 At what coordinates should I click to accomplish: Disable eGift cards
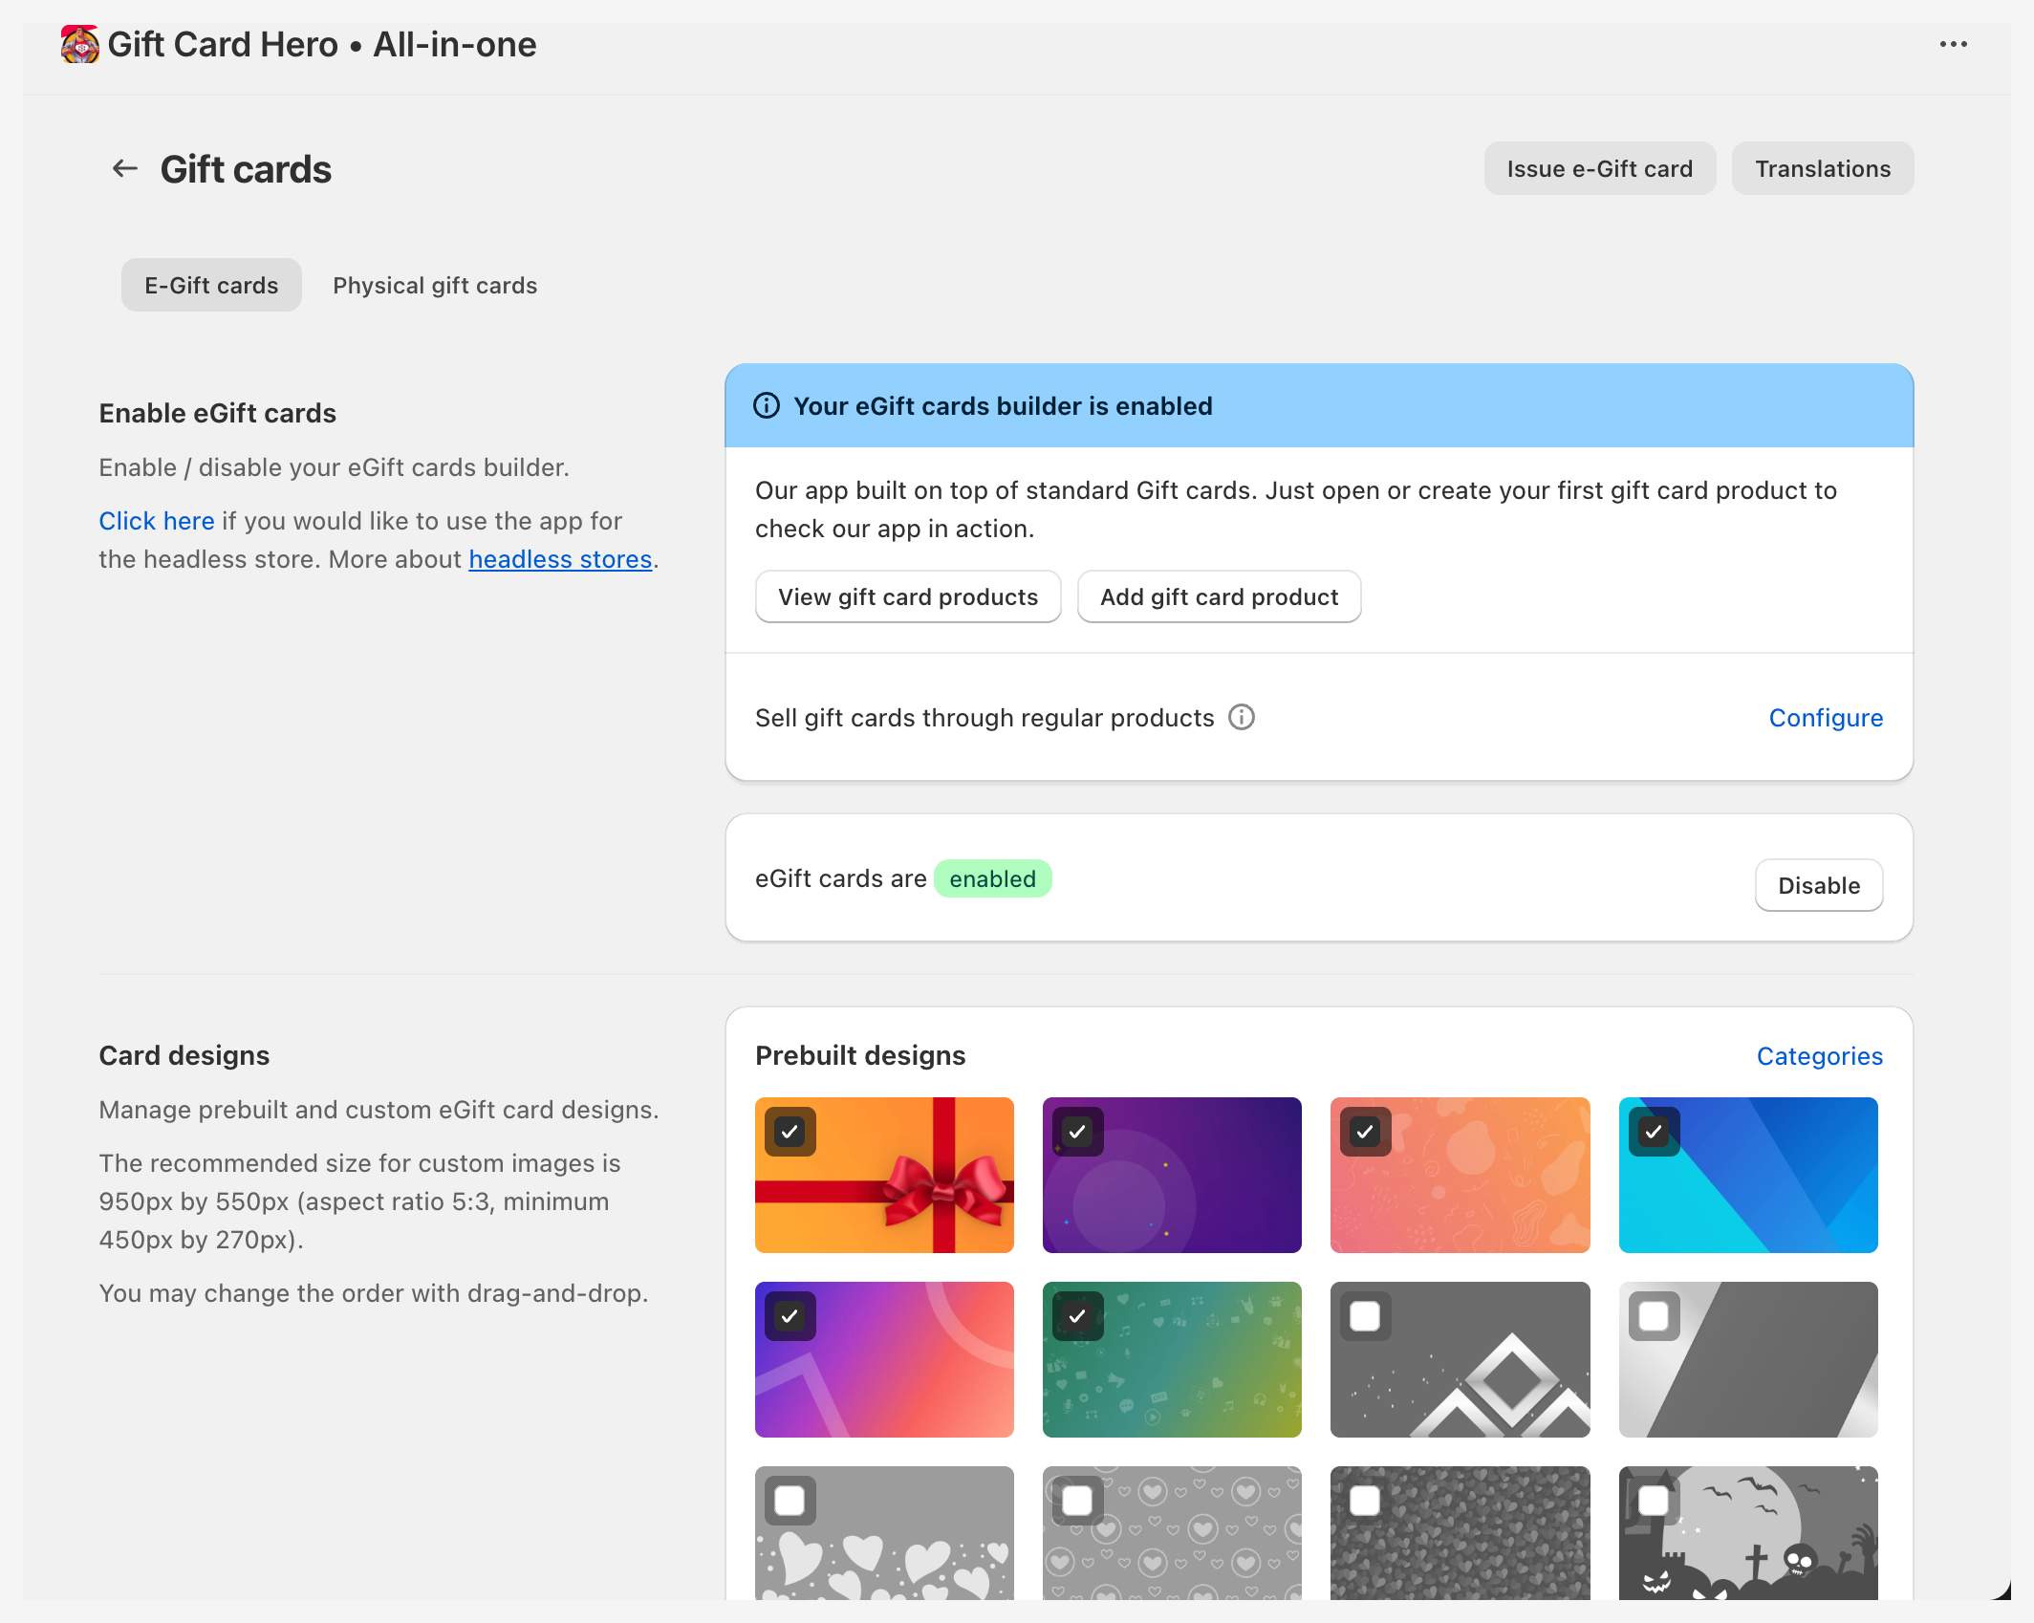tap(1818, 885)
